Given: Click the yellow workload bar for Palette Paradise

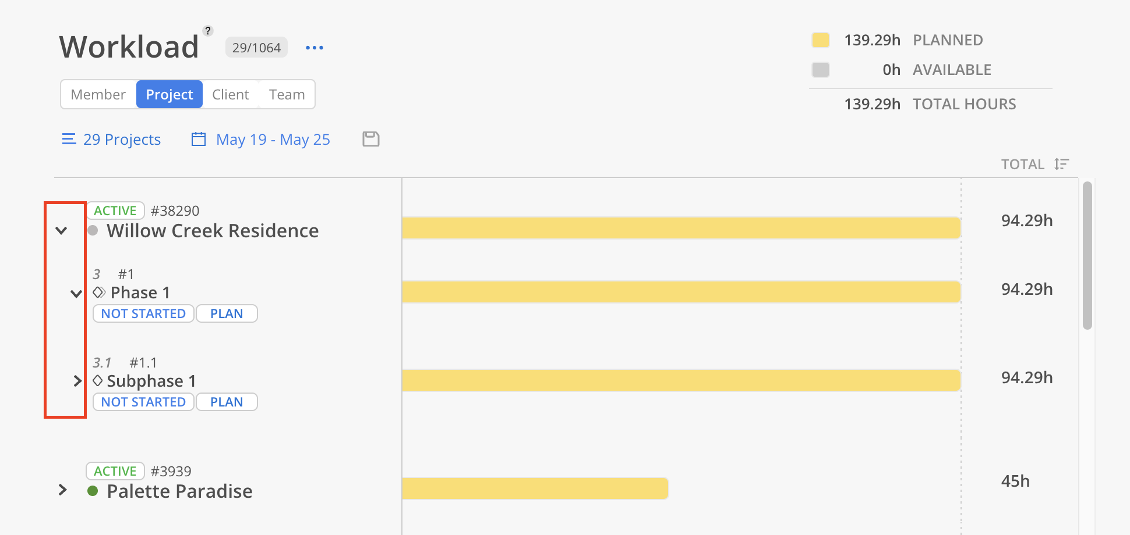Looking at the screenshot, I should tap(535, 488).
